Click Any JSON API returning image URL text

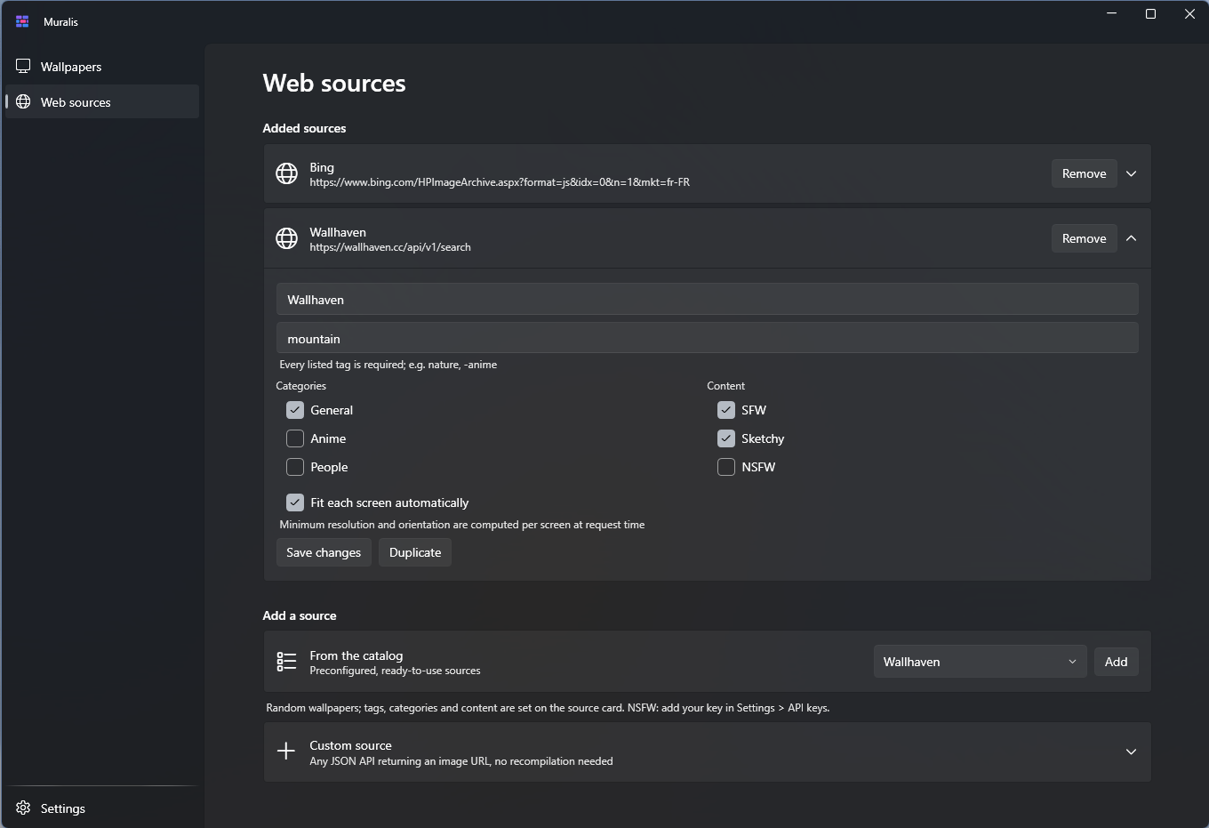(461, 761)
